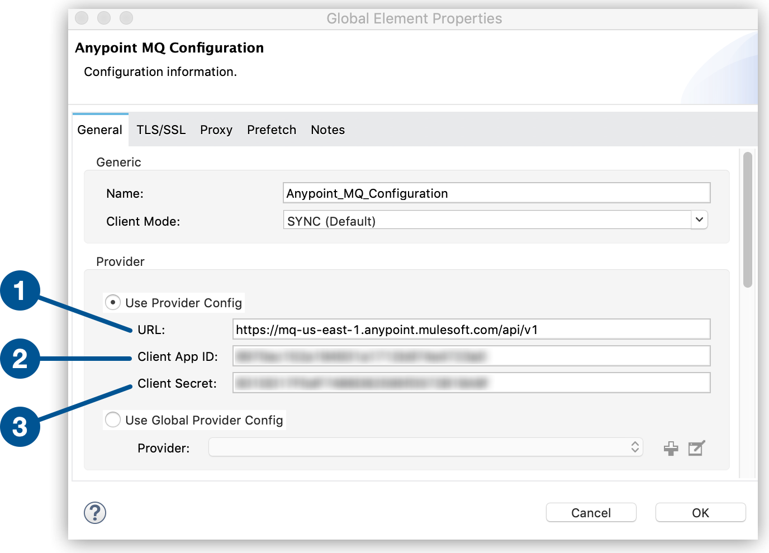
Task: Click the add new provider icon
Action: click(x=671, y=447)
